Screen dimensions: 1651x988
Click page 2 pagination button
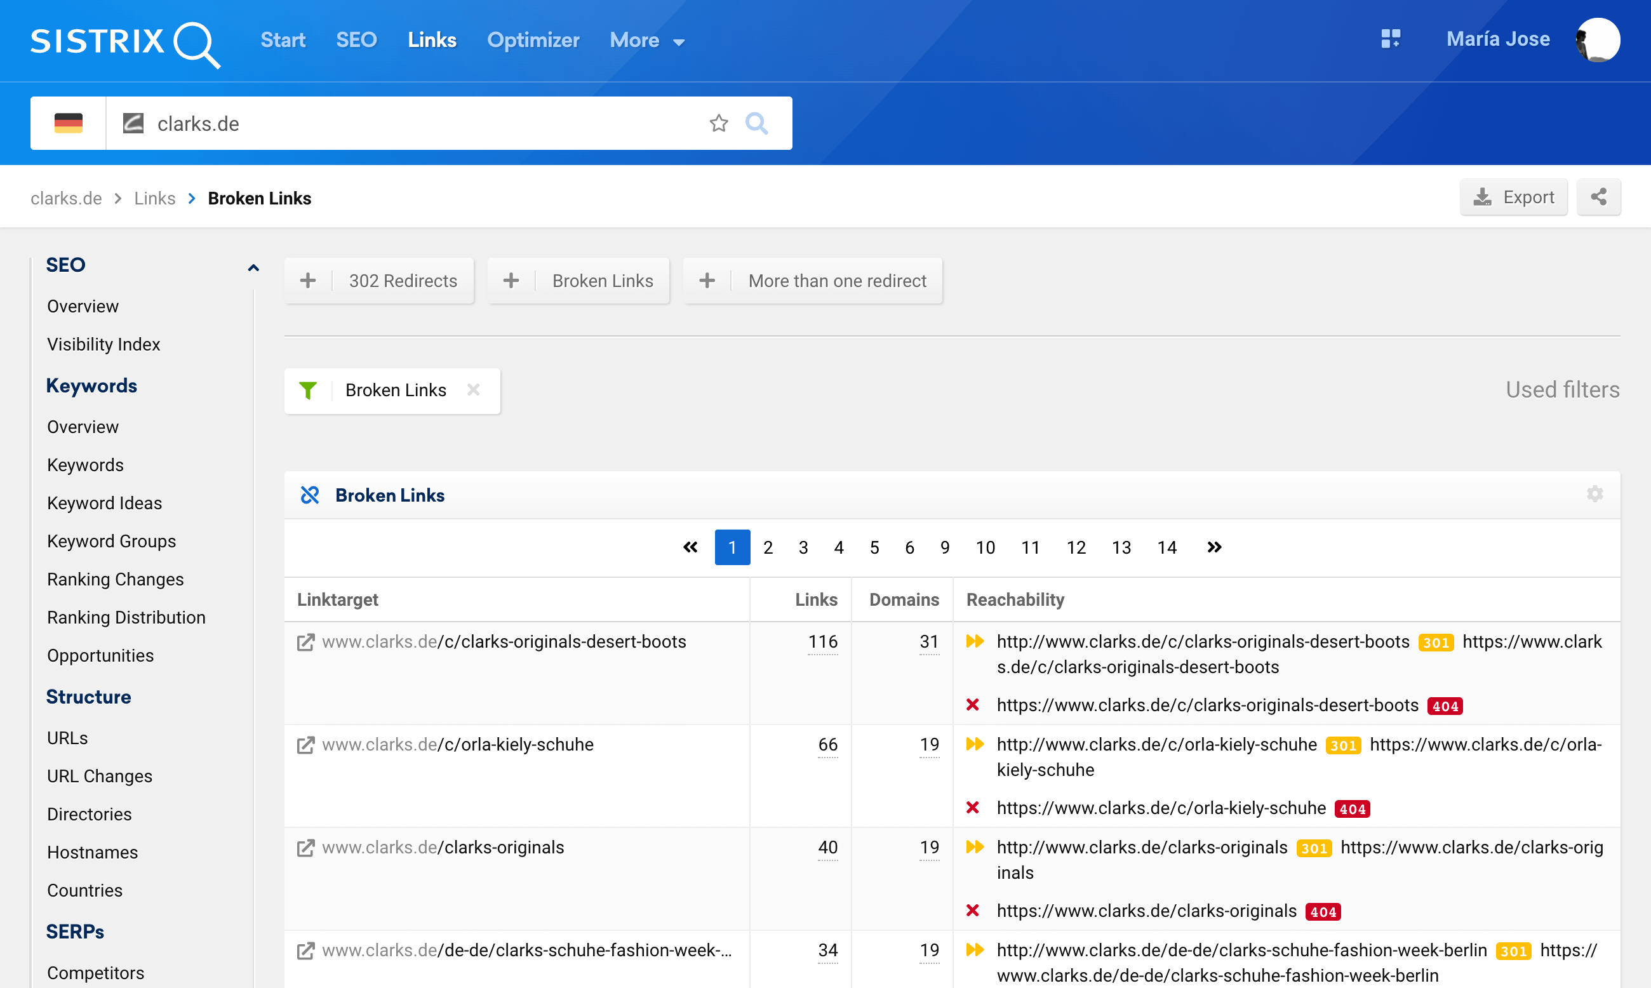766,547
